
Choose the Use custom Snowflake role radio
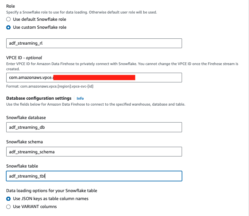9,27
